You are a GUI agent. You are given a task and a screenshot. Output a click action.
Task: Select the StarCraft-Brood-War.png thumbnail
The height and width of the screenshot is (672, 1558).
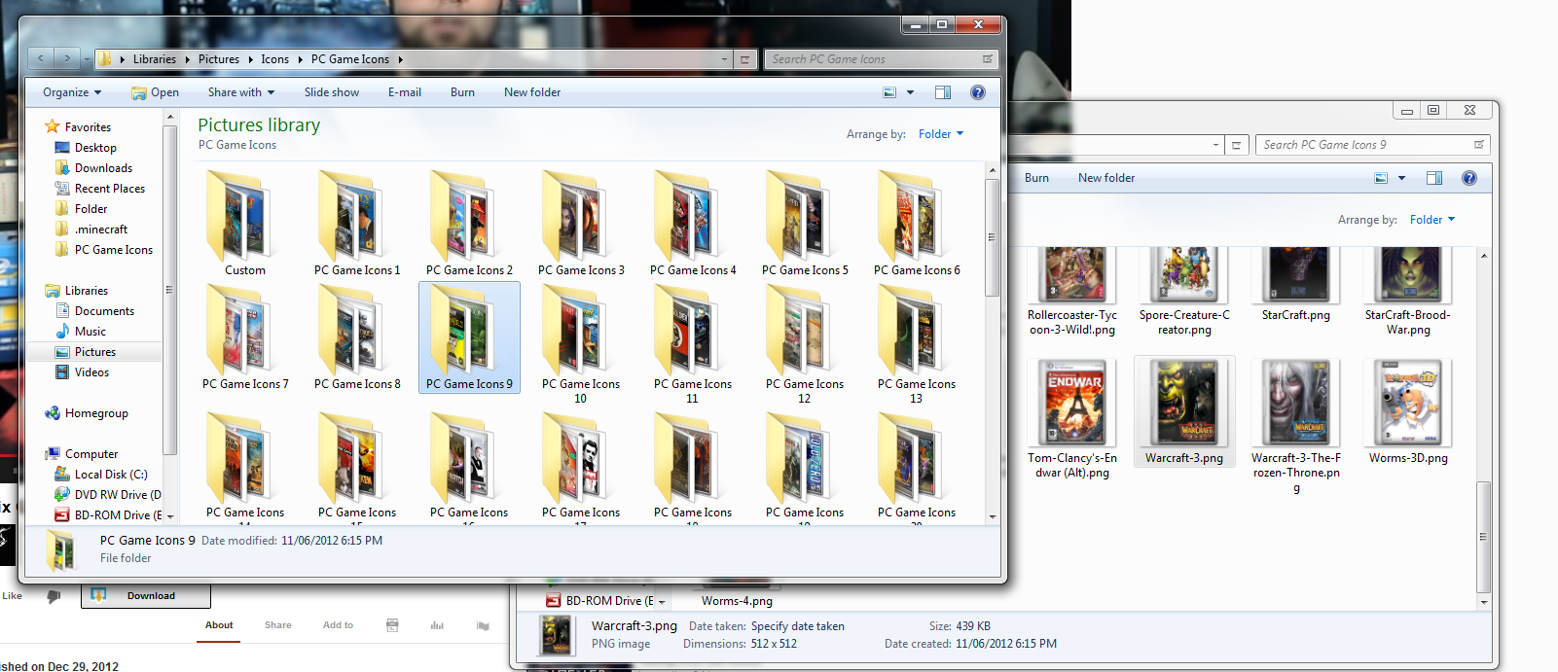pyautogui.click(x=1408, y=292)
